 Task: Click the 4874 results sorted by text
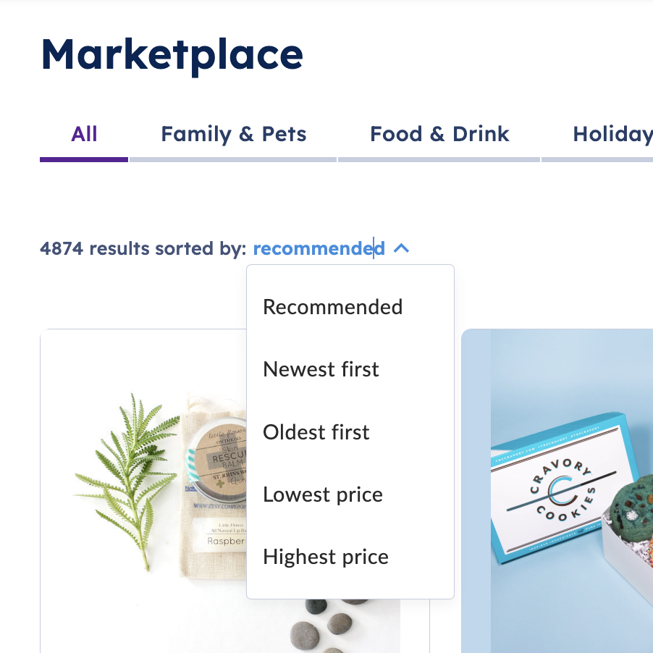(x=143, y=248)
